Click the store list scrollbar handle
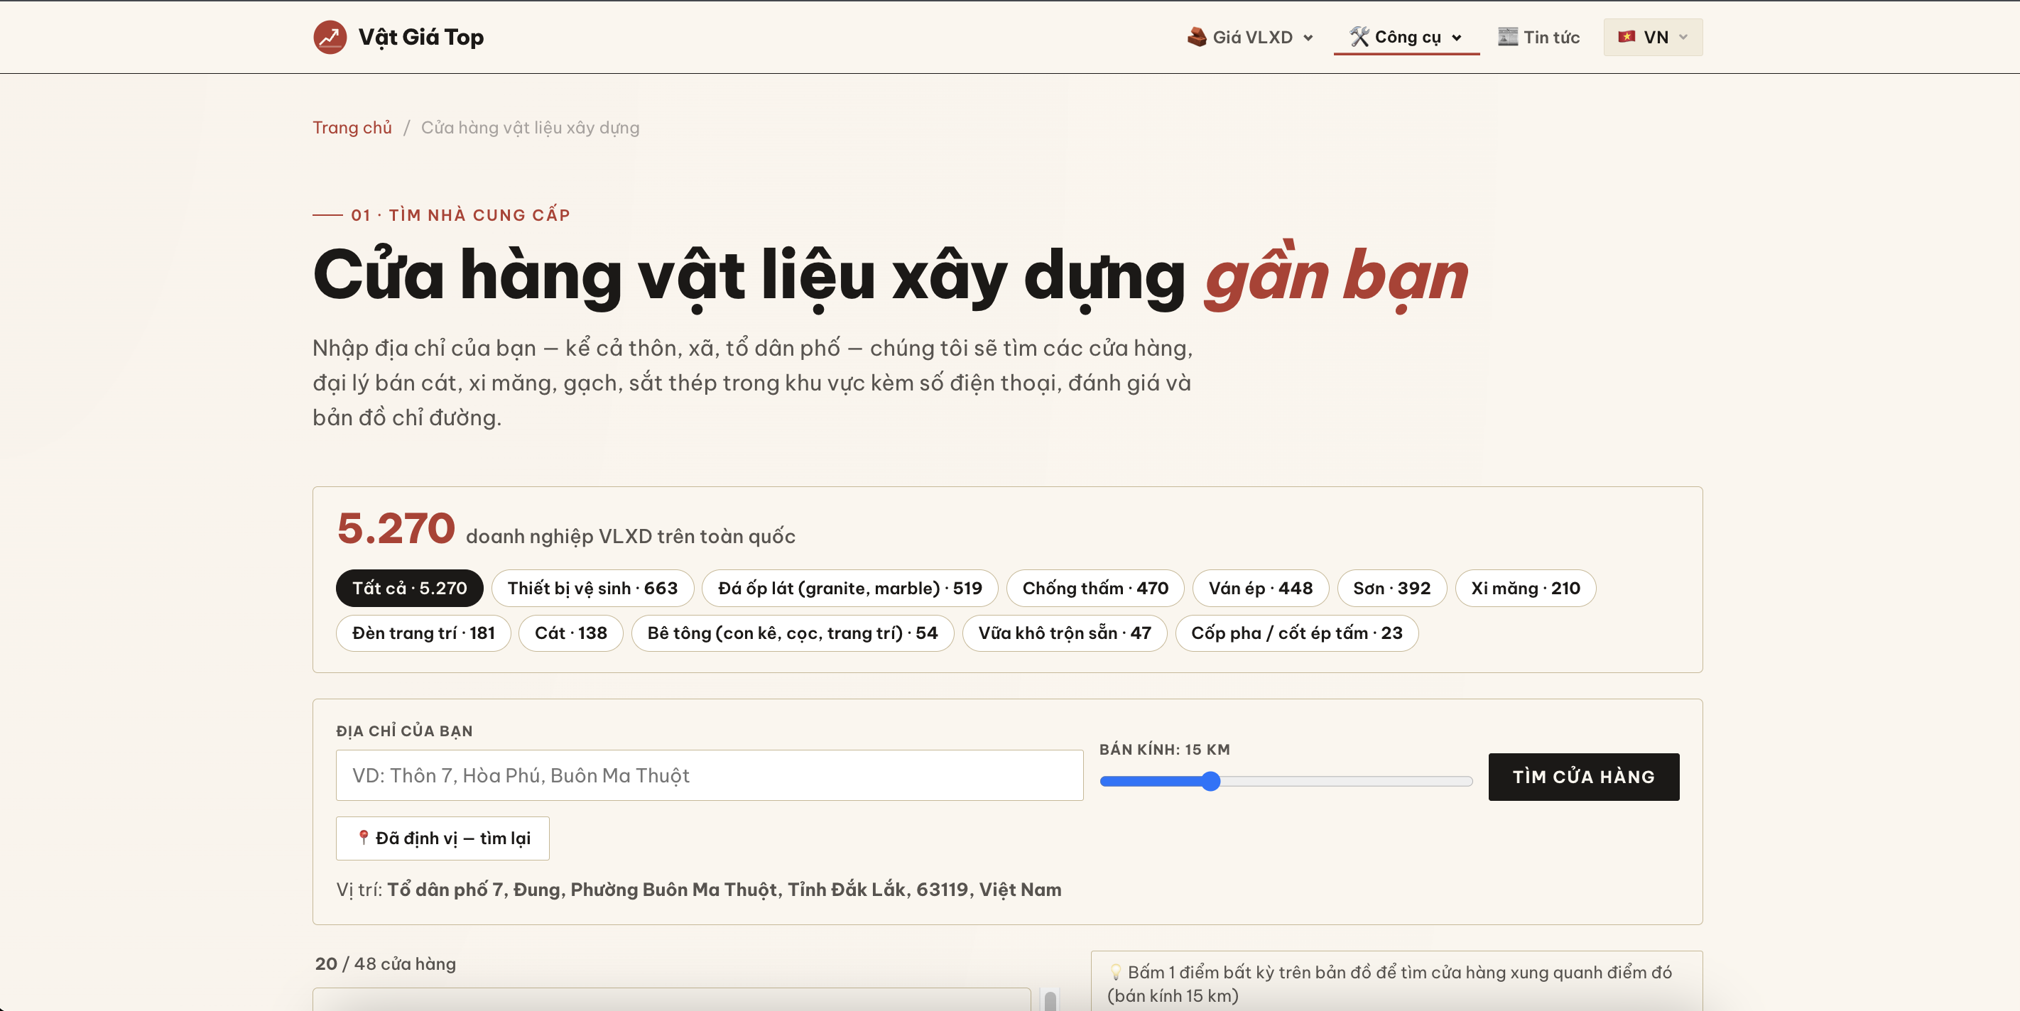The height and width of the screenshot is (1011, 2020). pyautogui.click(x=1050, y=1001)
